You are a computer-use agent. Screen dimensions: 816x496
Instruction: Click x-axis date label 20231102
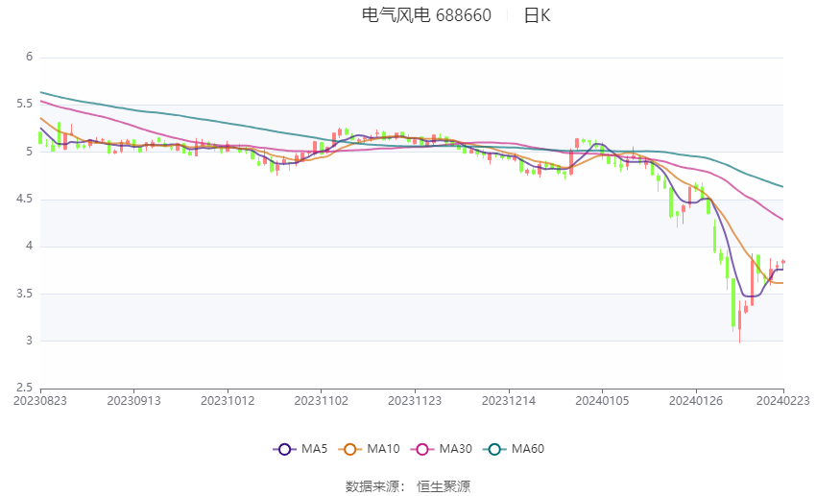[x=321, y=401]
